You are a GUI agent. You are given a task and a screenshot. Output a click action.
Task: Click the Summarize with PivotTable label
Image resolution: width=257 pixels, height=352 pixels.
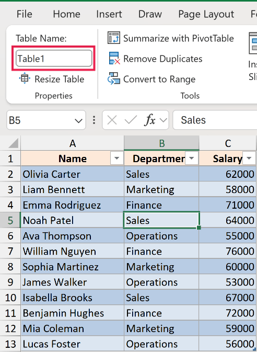(x=179, y=38)
